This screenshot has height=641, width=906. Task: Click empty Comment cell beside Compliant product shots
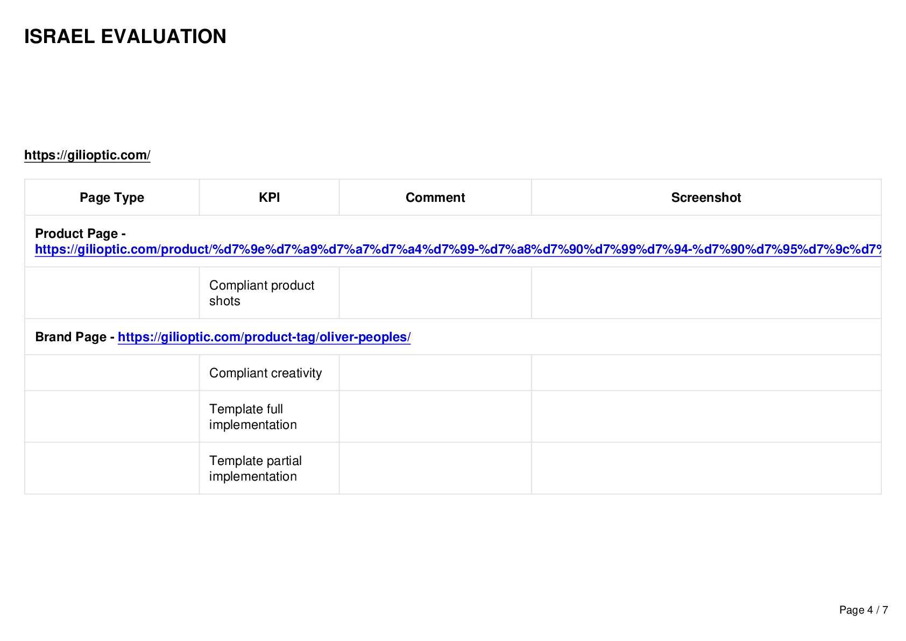435,293
